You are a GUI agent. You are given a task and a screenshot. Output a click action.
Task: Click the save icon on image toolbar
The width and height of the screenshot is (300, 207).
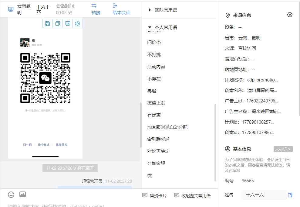48,23
